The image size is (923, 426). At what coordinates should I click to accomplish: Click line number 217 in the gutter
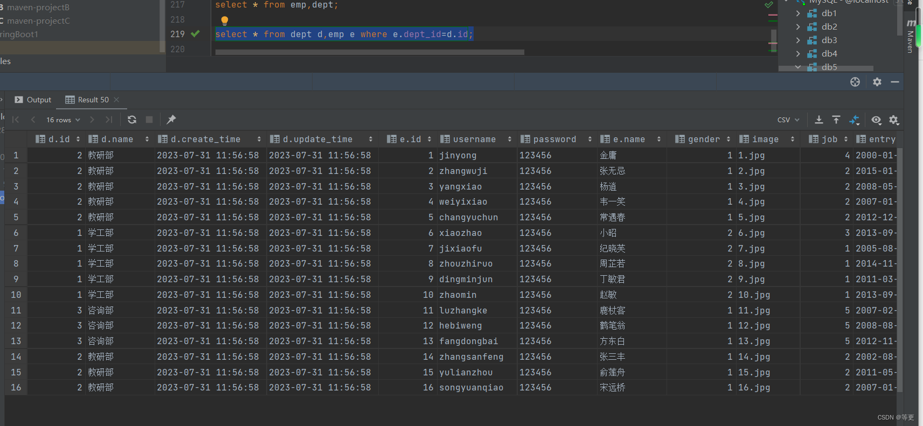click(177, 5)
